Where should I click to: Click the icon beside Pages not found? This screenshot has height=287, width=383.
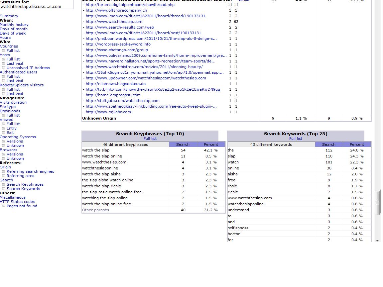[4, 206]
